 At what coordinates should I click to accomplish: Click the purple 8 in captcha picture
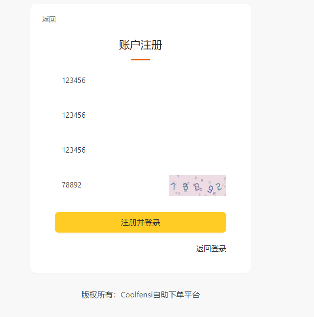[197, 187]
